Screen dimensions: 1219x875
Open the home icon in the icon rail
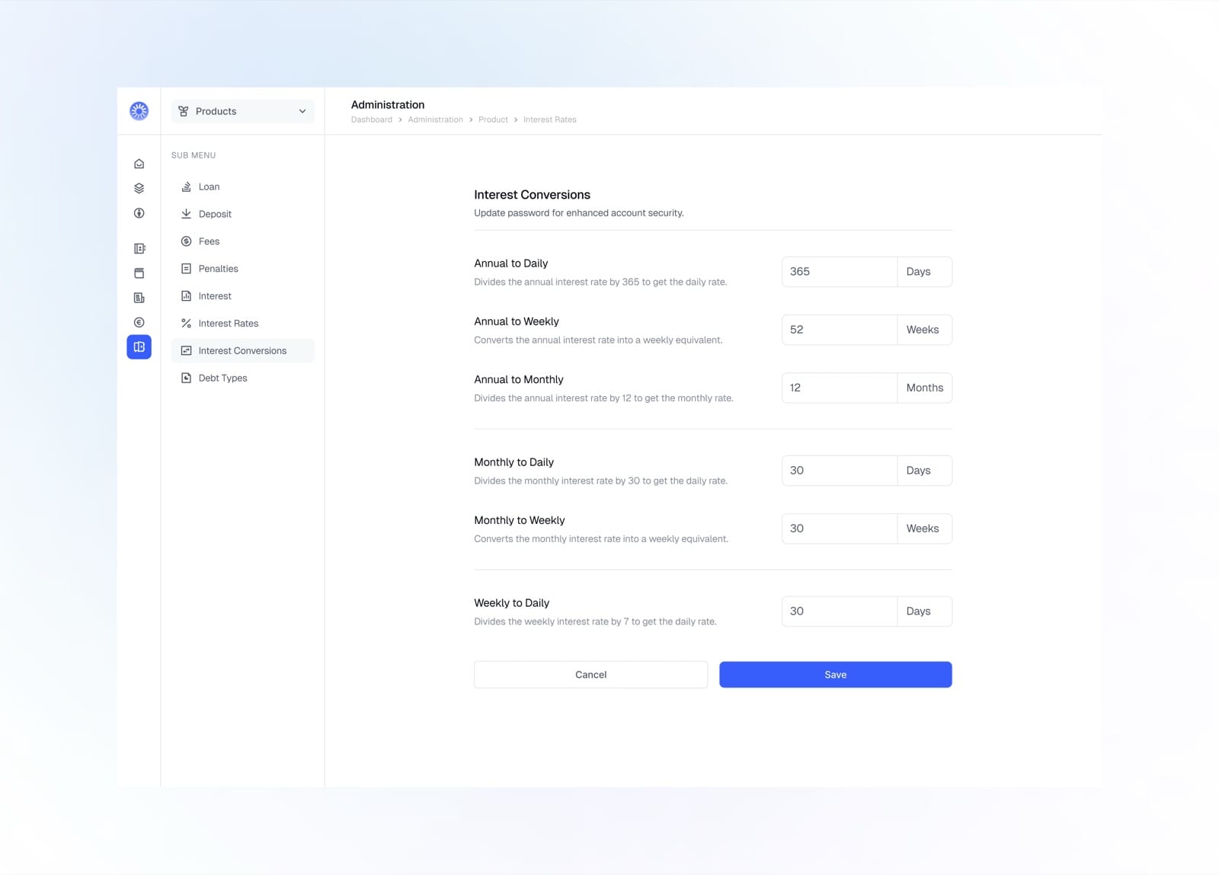click(139, 164)
